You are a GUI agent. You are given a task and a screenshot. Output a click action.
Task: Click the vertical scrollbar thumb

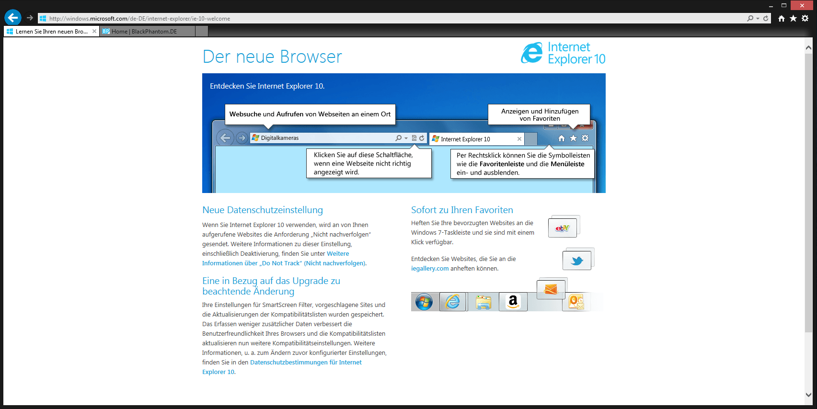coord(808,192)
